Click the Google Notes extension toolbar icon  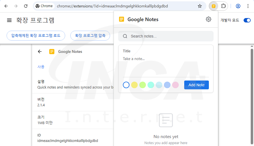point(213,6)
